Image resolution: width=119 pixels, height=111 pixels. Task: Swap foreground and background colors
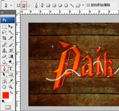(x=11, y=93)
